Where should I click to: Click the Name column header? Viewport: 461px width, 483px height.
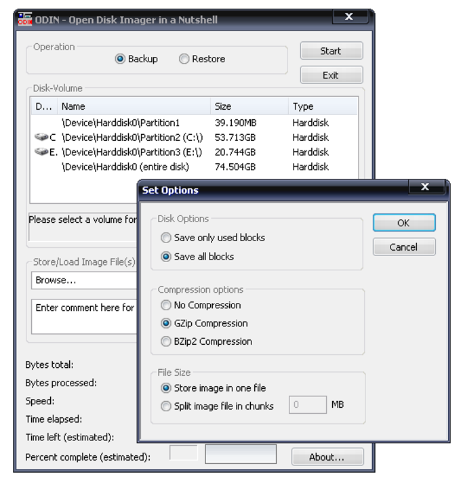[134, 106]
